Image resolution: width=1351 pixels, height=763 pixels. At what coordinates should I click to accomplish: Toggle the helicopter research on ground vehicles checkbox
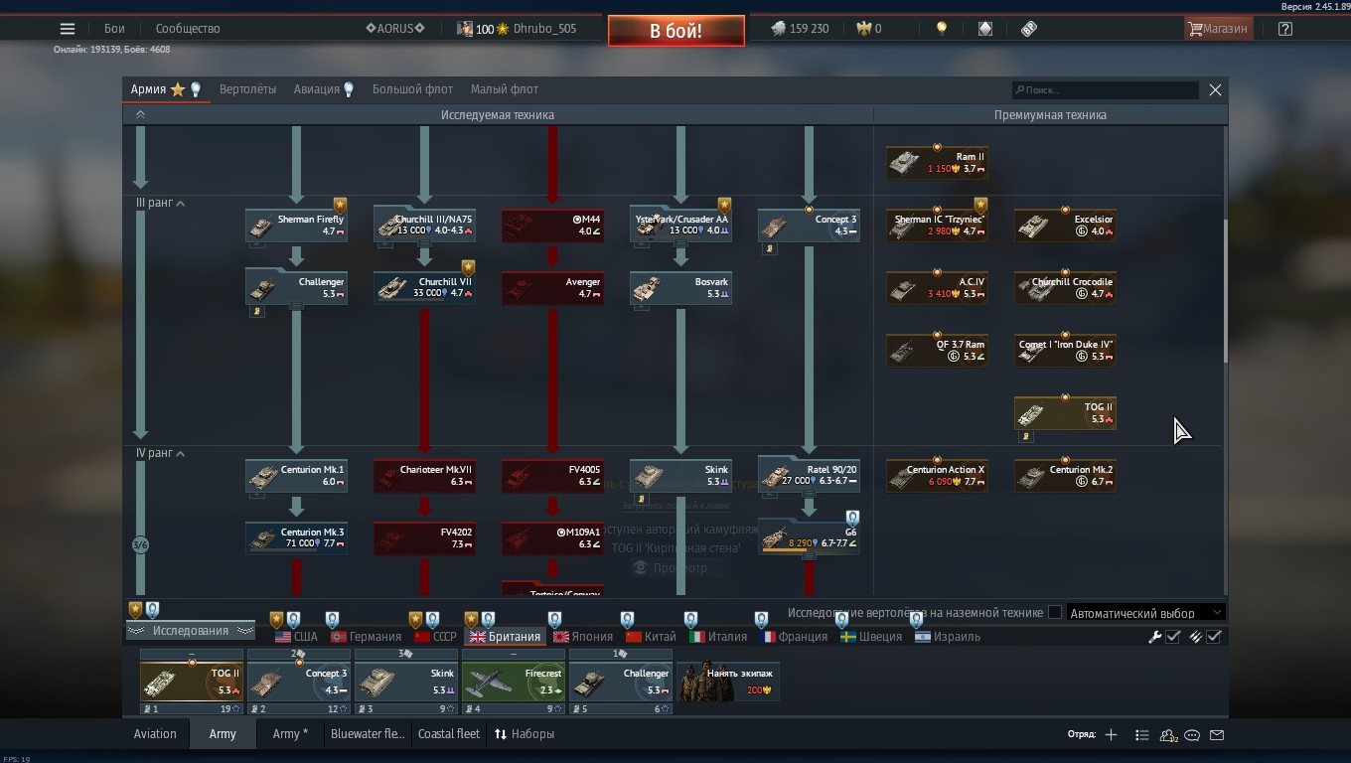coord(1055,613)
